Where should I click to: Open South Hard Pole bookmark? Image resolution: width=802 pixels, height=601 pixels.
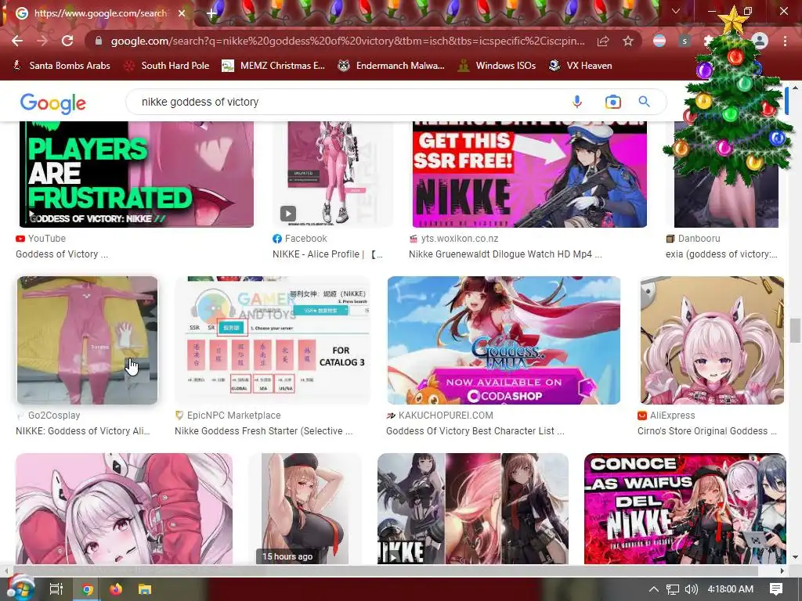tap(168, 66)
